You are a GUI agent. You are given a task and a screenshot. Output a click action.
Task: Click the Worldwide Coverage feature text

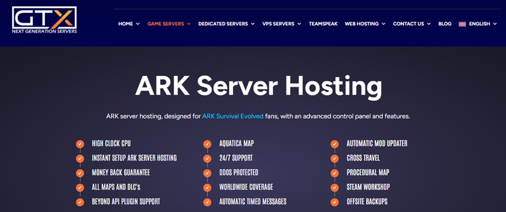(246, 187)
